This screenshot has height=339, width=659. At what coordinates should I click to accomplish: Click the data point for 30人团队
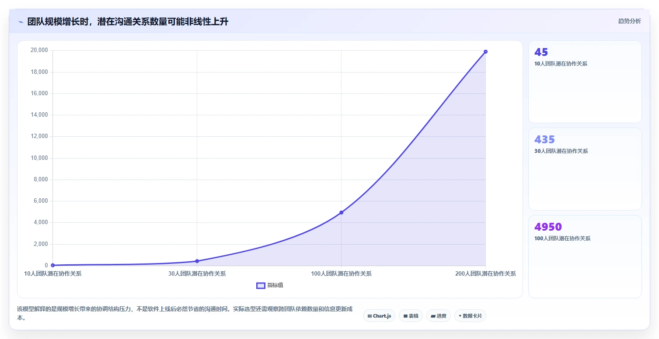(x=197, y=261)
